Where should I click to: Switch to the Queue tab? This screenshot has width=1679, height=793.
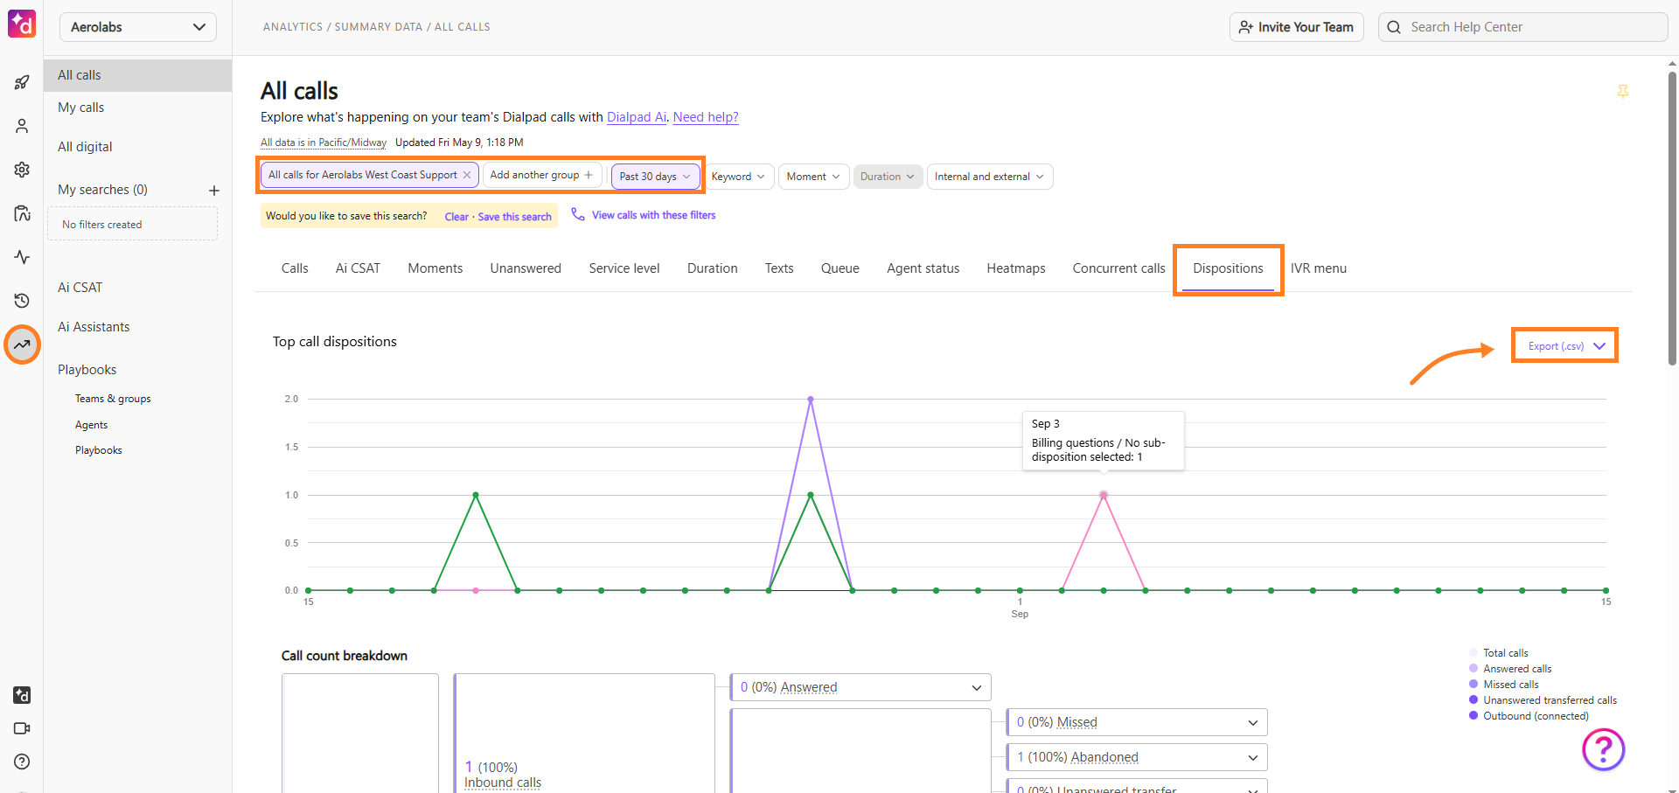[x=840, y=268]
